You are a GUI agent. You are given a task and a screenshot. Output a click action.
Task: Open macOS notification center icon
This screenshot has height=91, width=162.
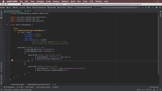point(158,2)
